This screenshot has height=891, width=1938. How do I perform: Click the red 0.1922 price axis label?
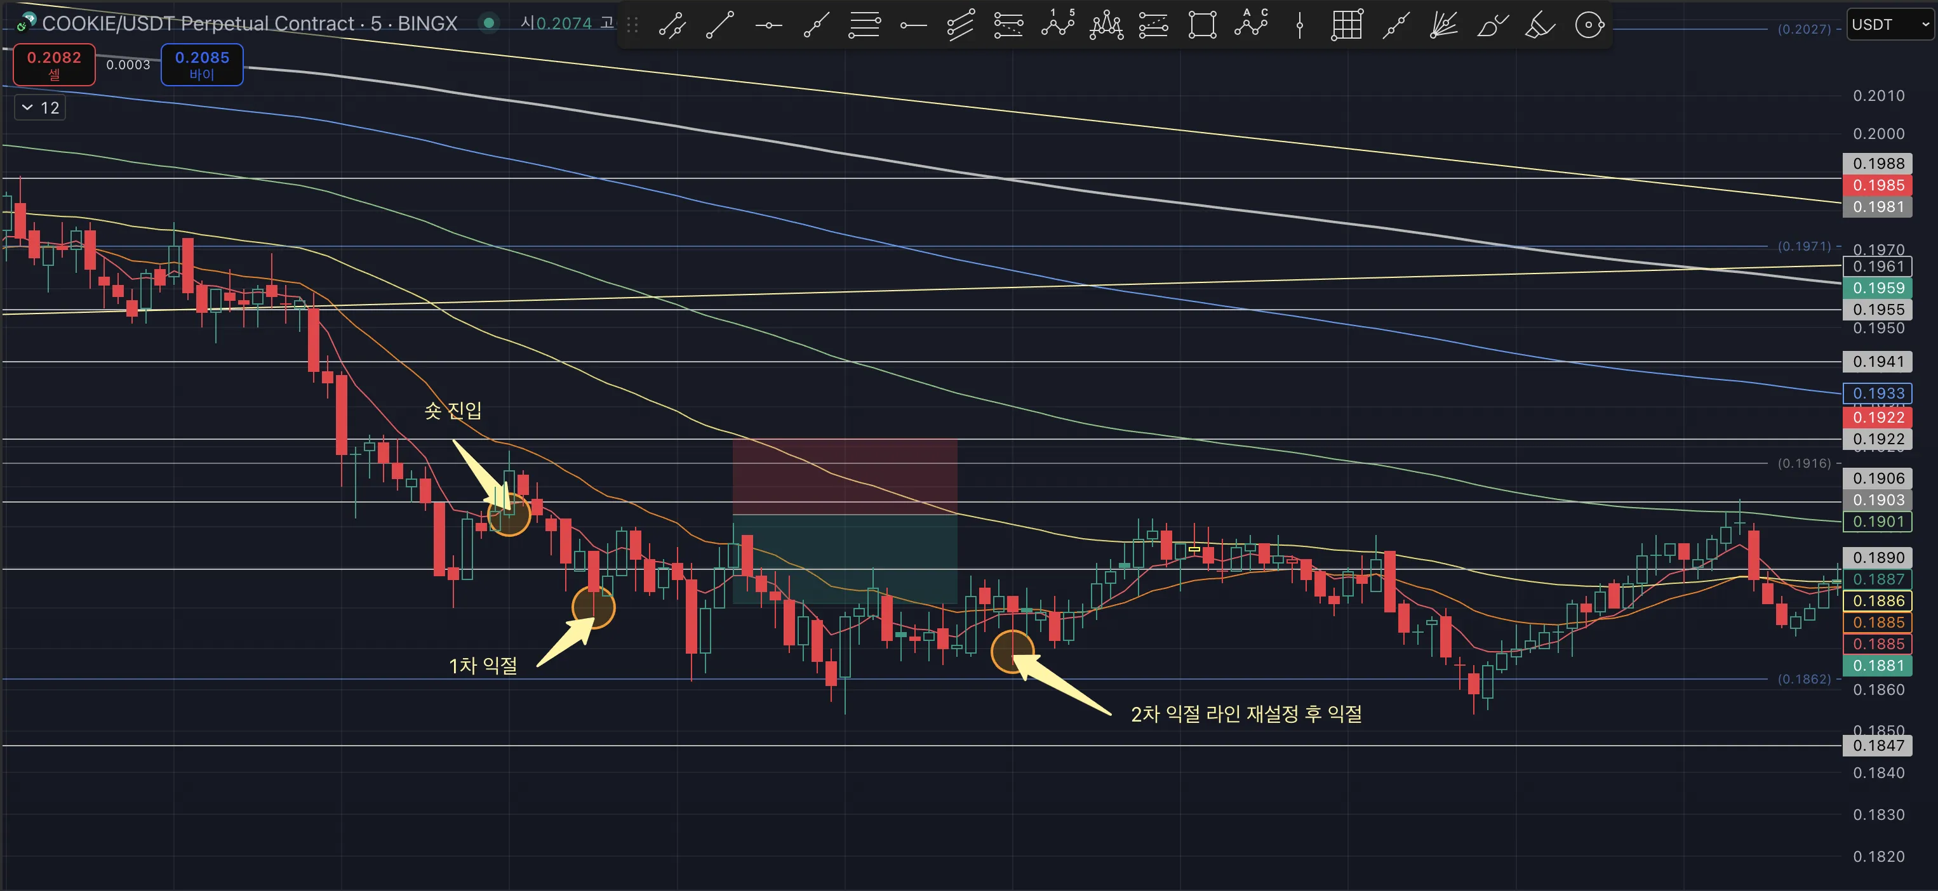(x=1878, y=418)
